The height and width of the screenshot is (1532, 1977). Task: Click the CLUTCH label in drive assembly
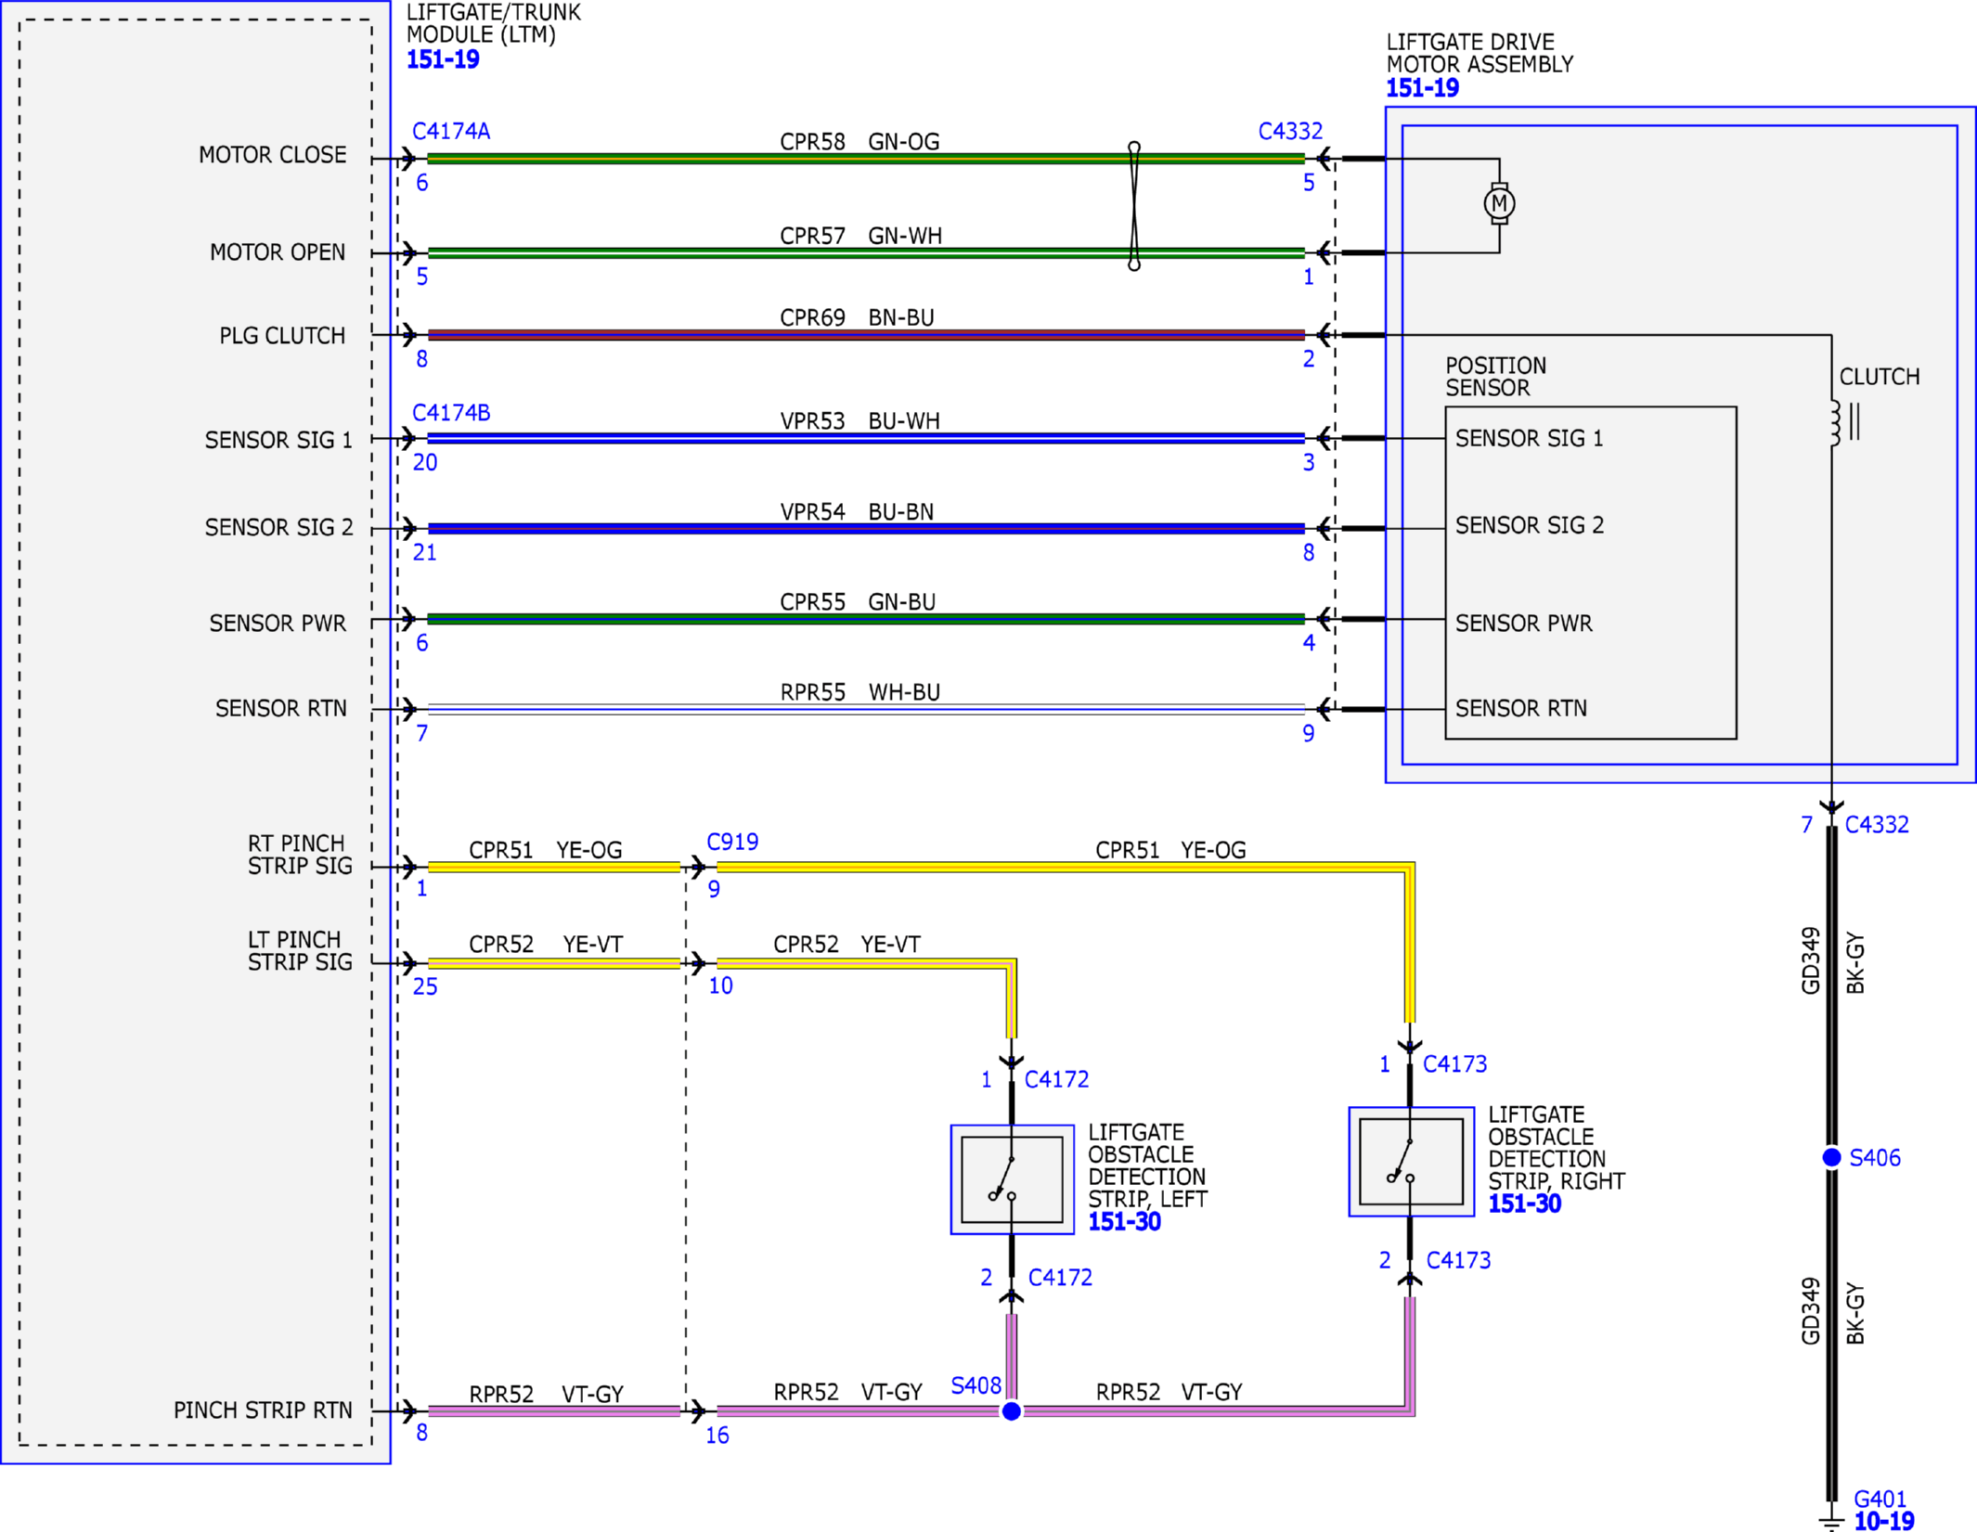1880,377
